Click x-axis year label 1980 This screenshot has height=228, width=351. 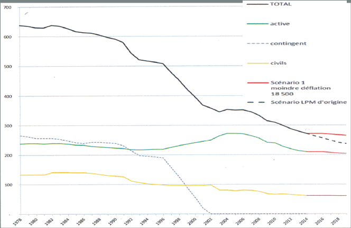(x=33, y=221)
